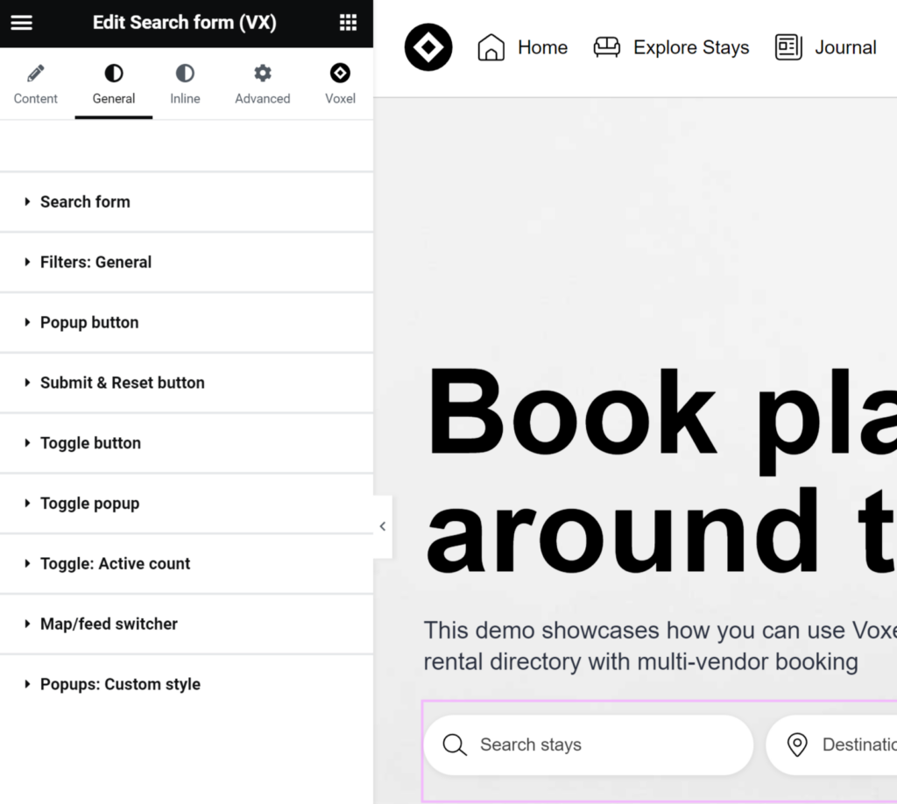Viewport: 897px width, 804px height.
Task: Open the hamburger menu in editor header
Action: click(x=21, y=23)
